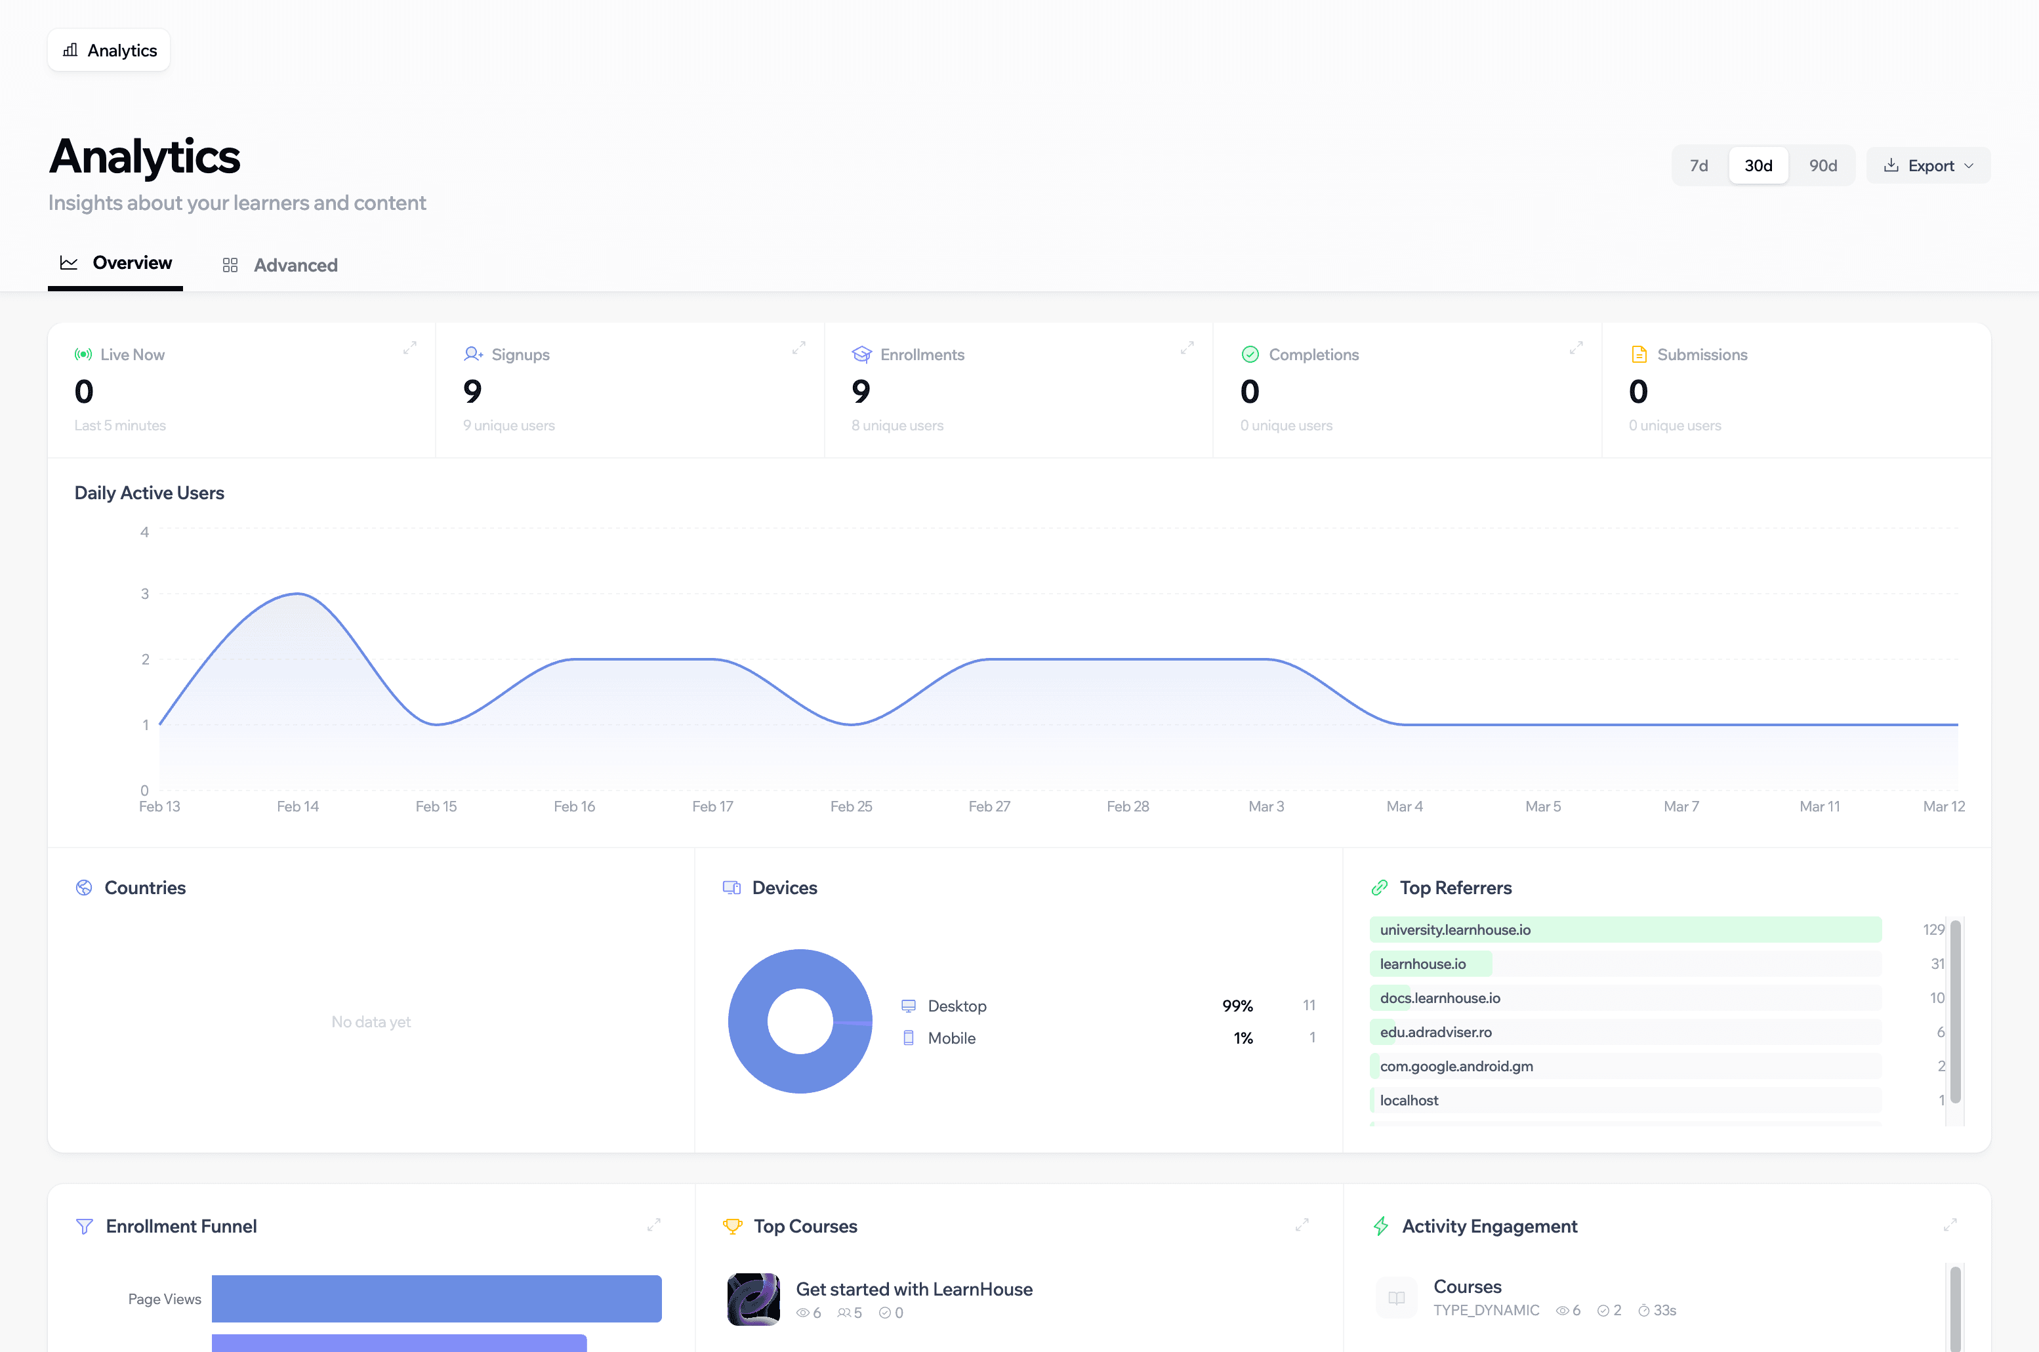This screenshot has width=2039, height=1352.
Task: Open the Export dropdown
Action: click(x=1927, y=165)
